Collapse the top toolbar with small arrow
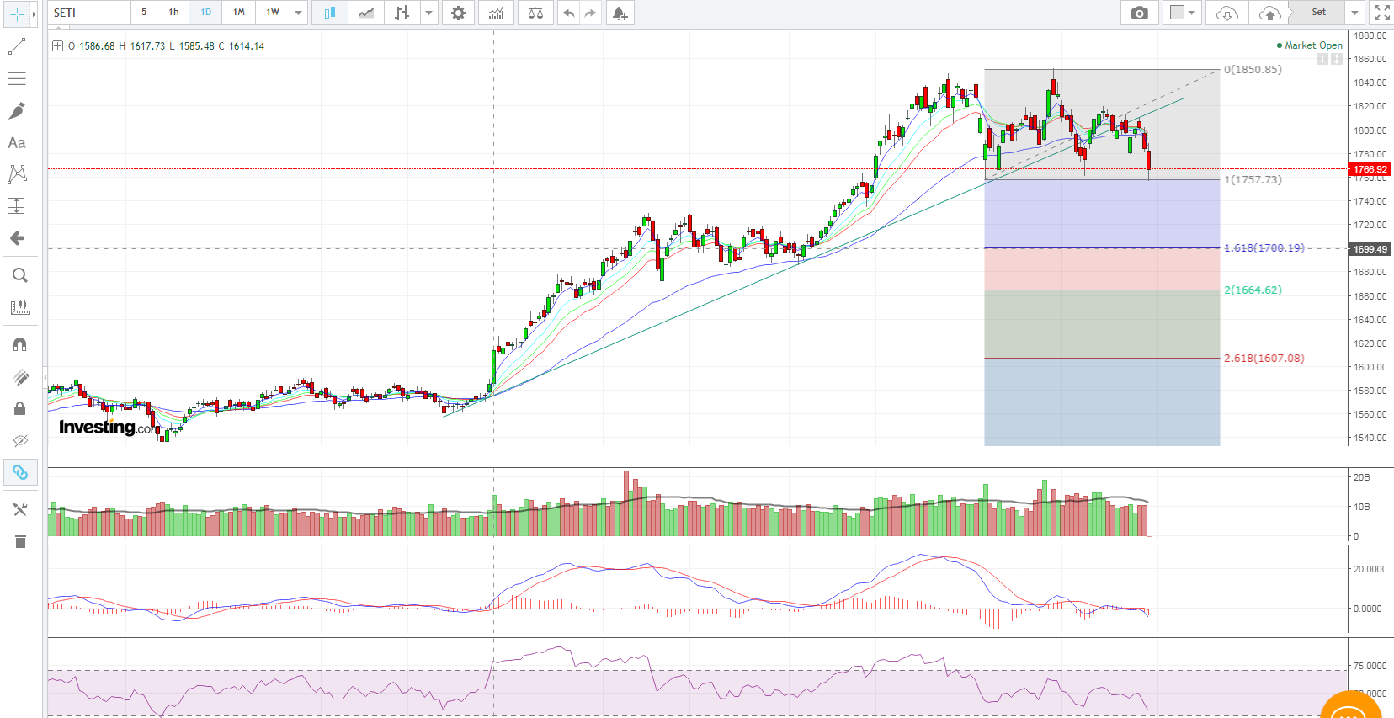 coord(58,29)
